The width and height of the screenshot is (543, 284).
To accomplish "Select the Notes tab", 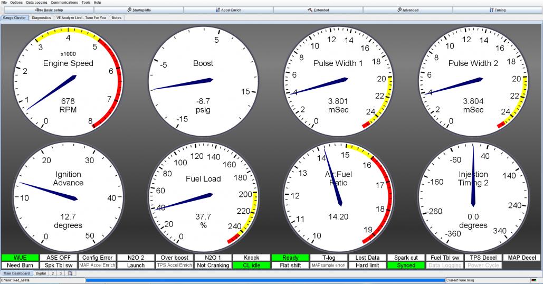I will click(x=117, y=17).
